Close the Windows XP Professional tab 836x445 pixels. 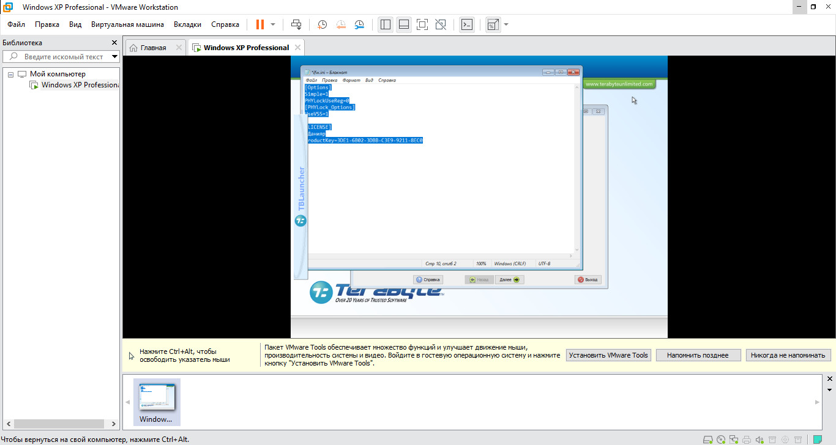point(297,48)
